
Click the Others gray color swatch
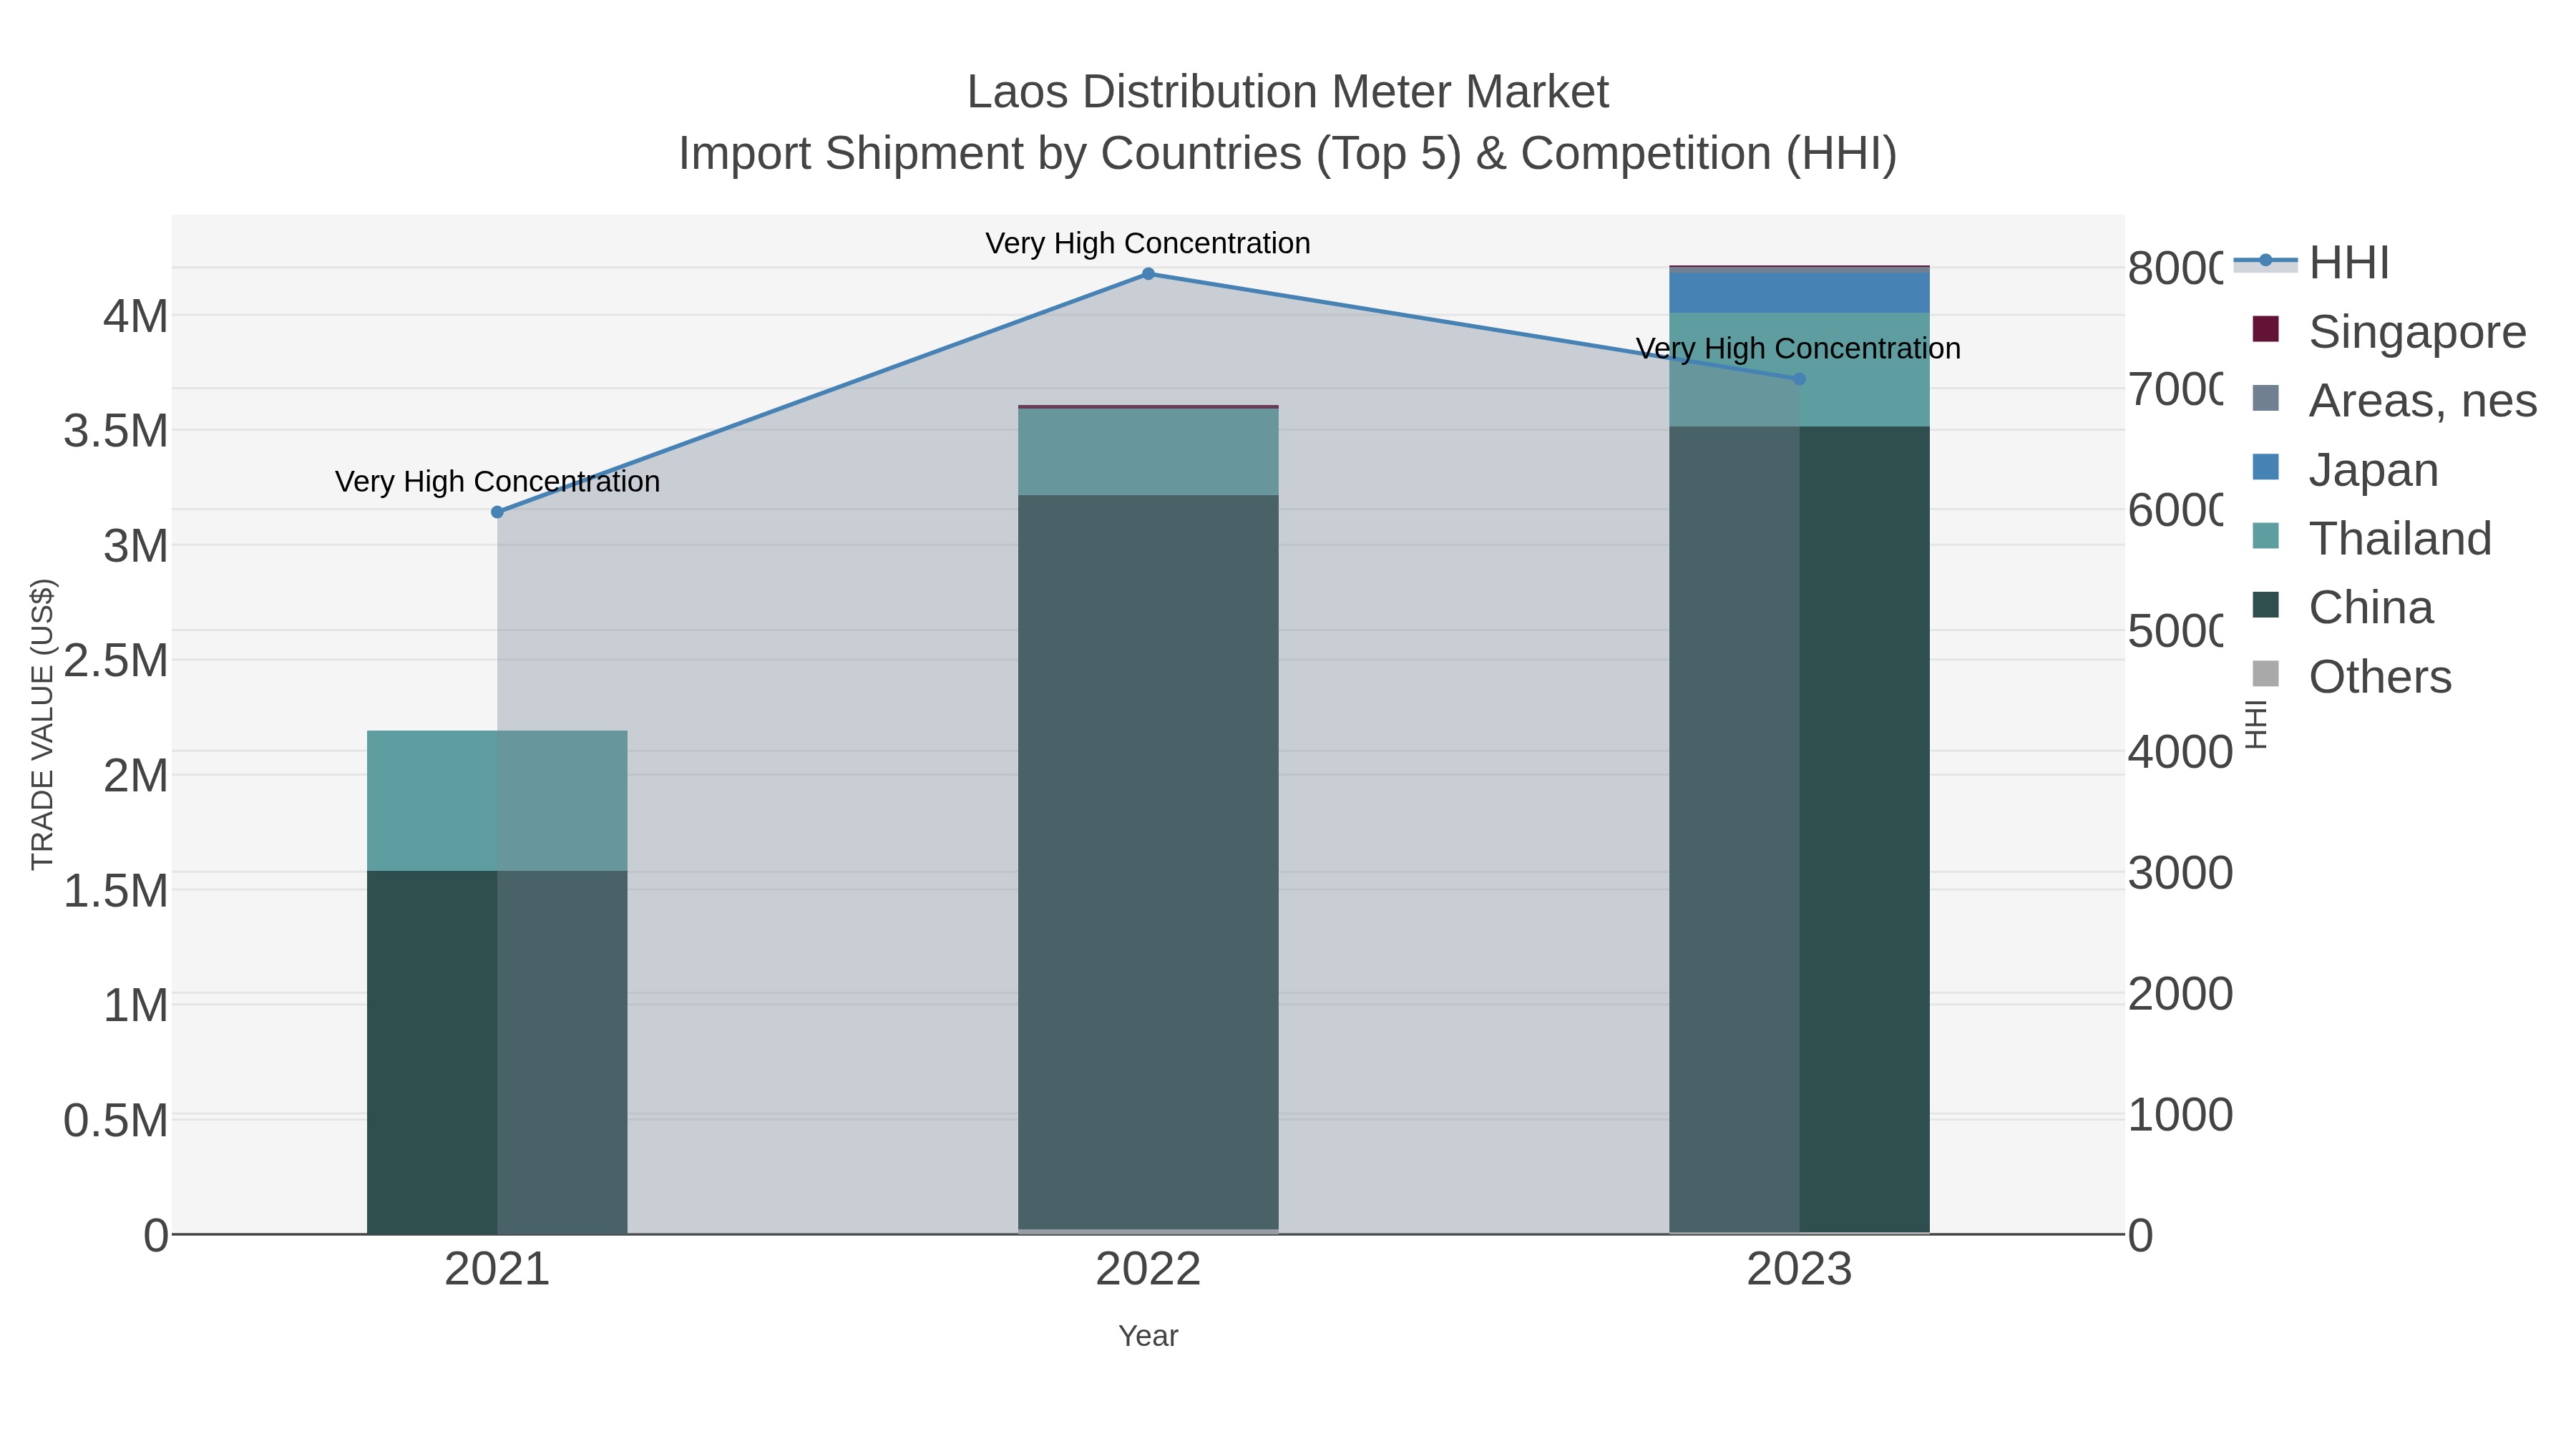click(x=2265, y=674)
